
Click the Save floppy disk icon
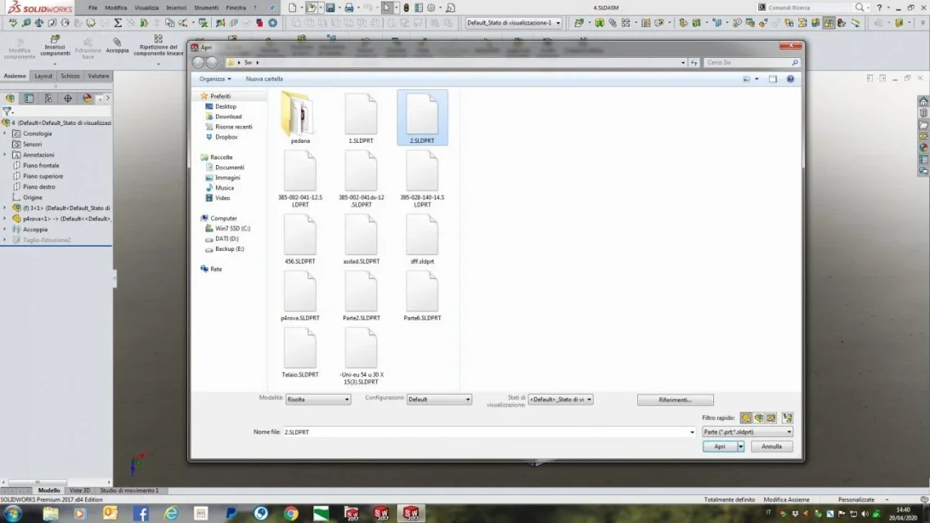(x=330, y=7)
